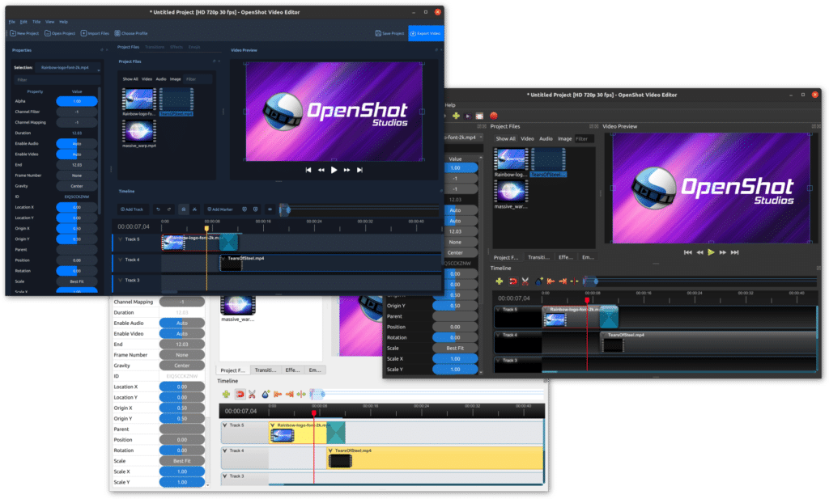Rewind in blue-themed video preview
829x499 pixels.
[321, 170]
